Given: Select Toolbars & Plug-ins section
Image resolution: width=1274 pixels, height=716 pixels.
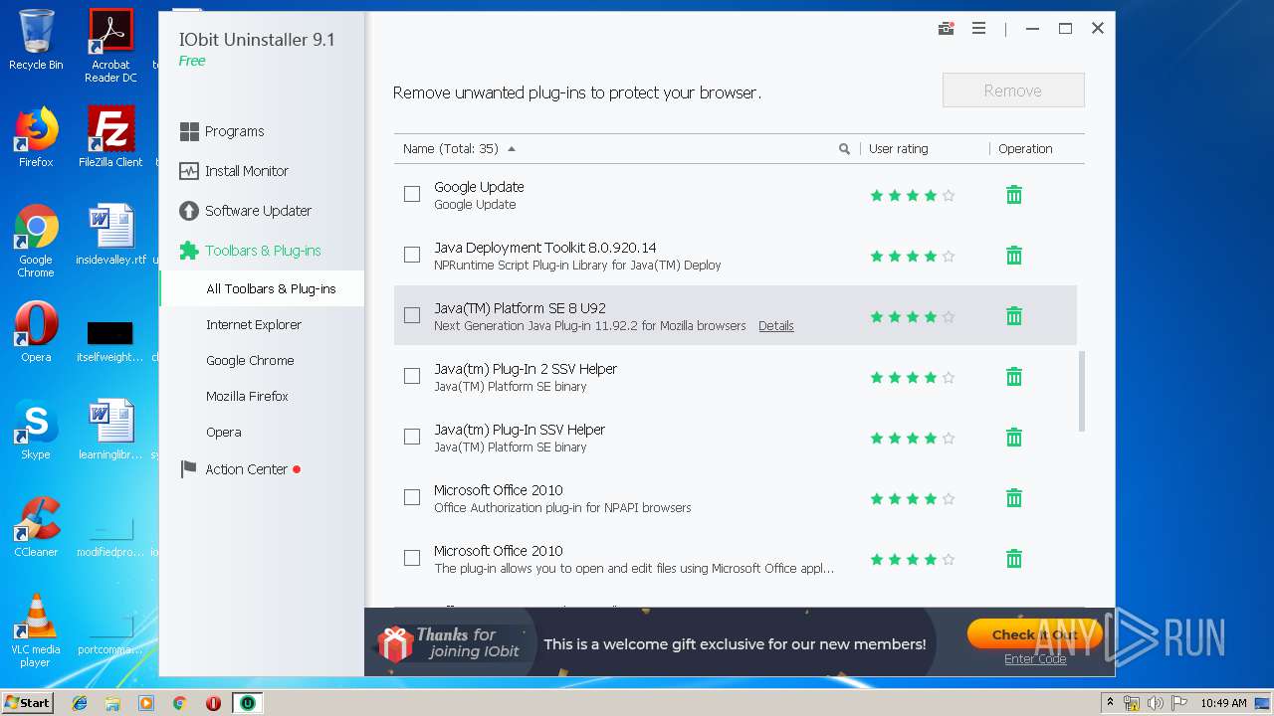Looking at the screenshot, I should [250, 251].
